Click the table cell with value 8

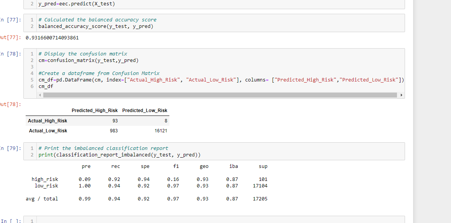point(166,121)
